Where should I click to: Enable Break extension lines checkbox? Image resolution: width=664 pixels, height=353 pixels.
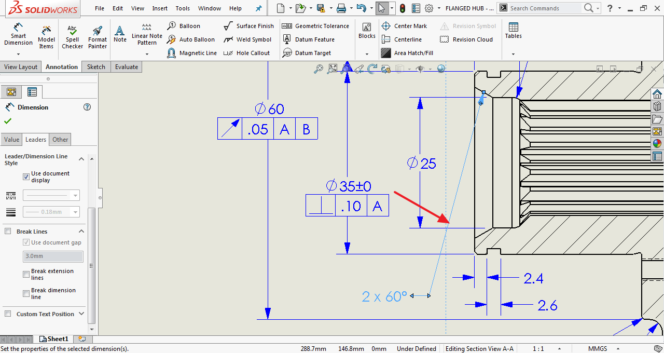click(x=26, y=274)
